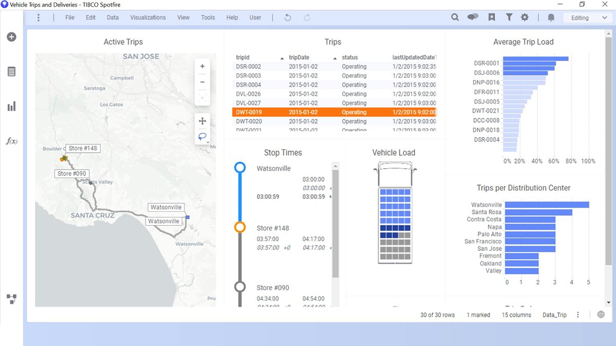Open the bookmarks icon in the toolbar
The width and height of the screenshot is (616, 346).
pyautogui.click(x=491, y=17)
